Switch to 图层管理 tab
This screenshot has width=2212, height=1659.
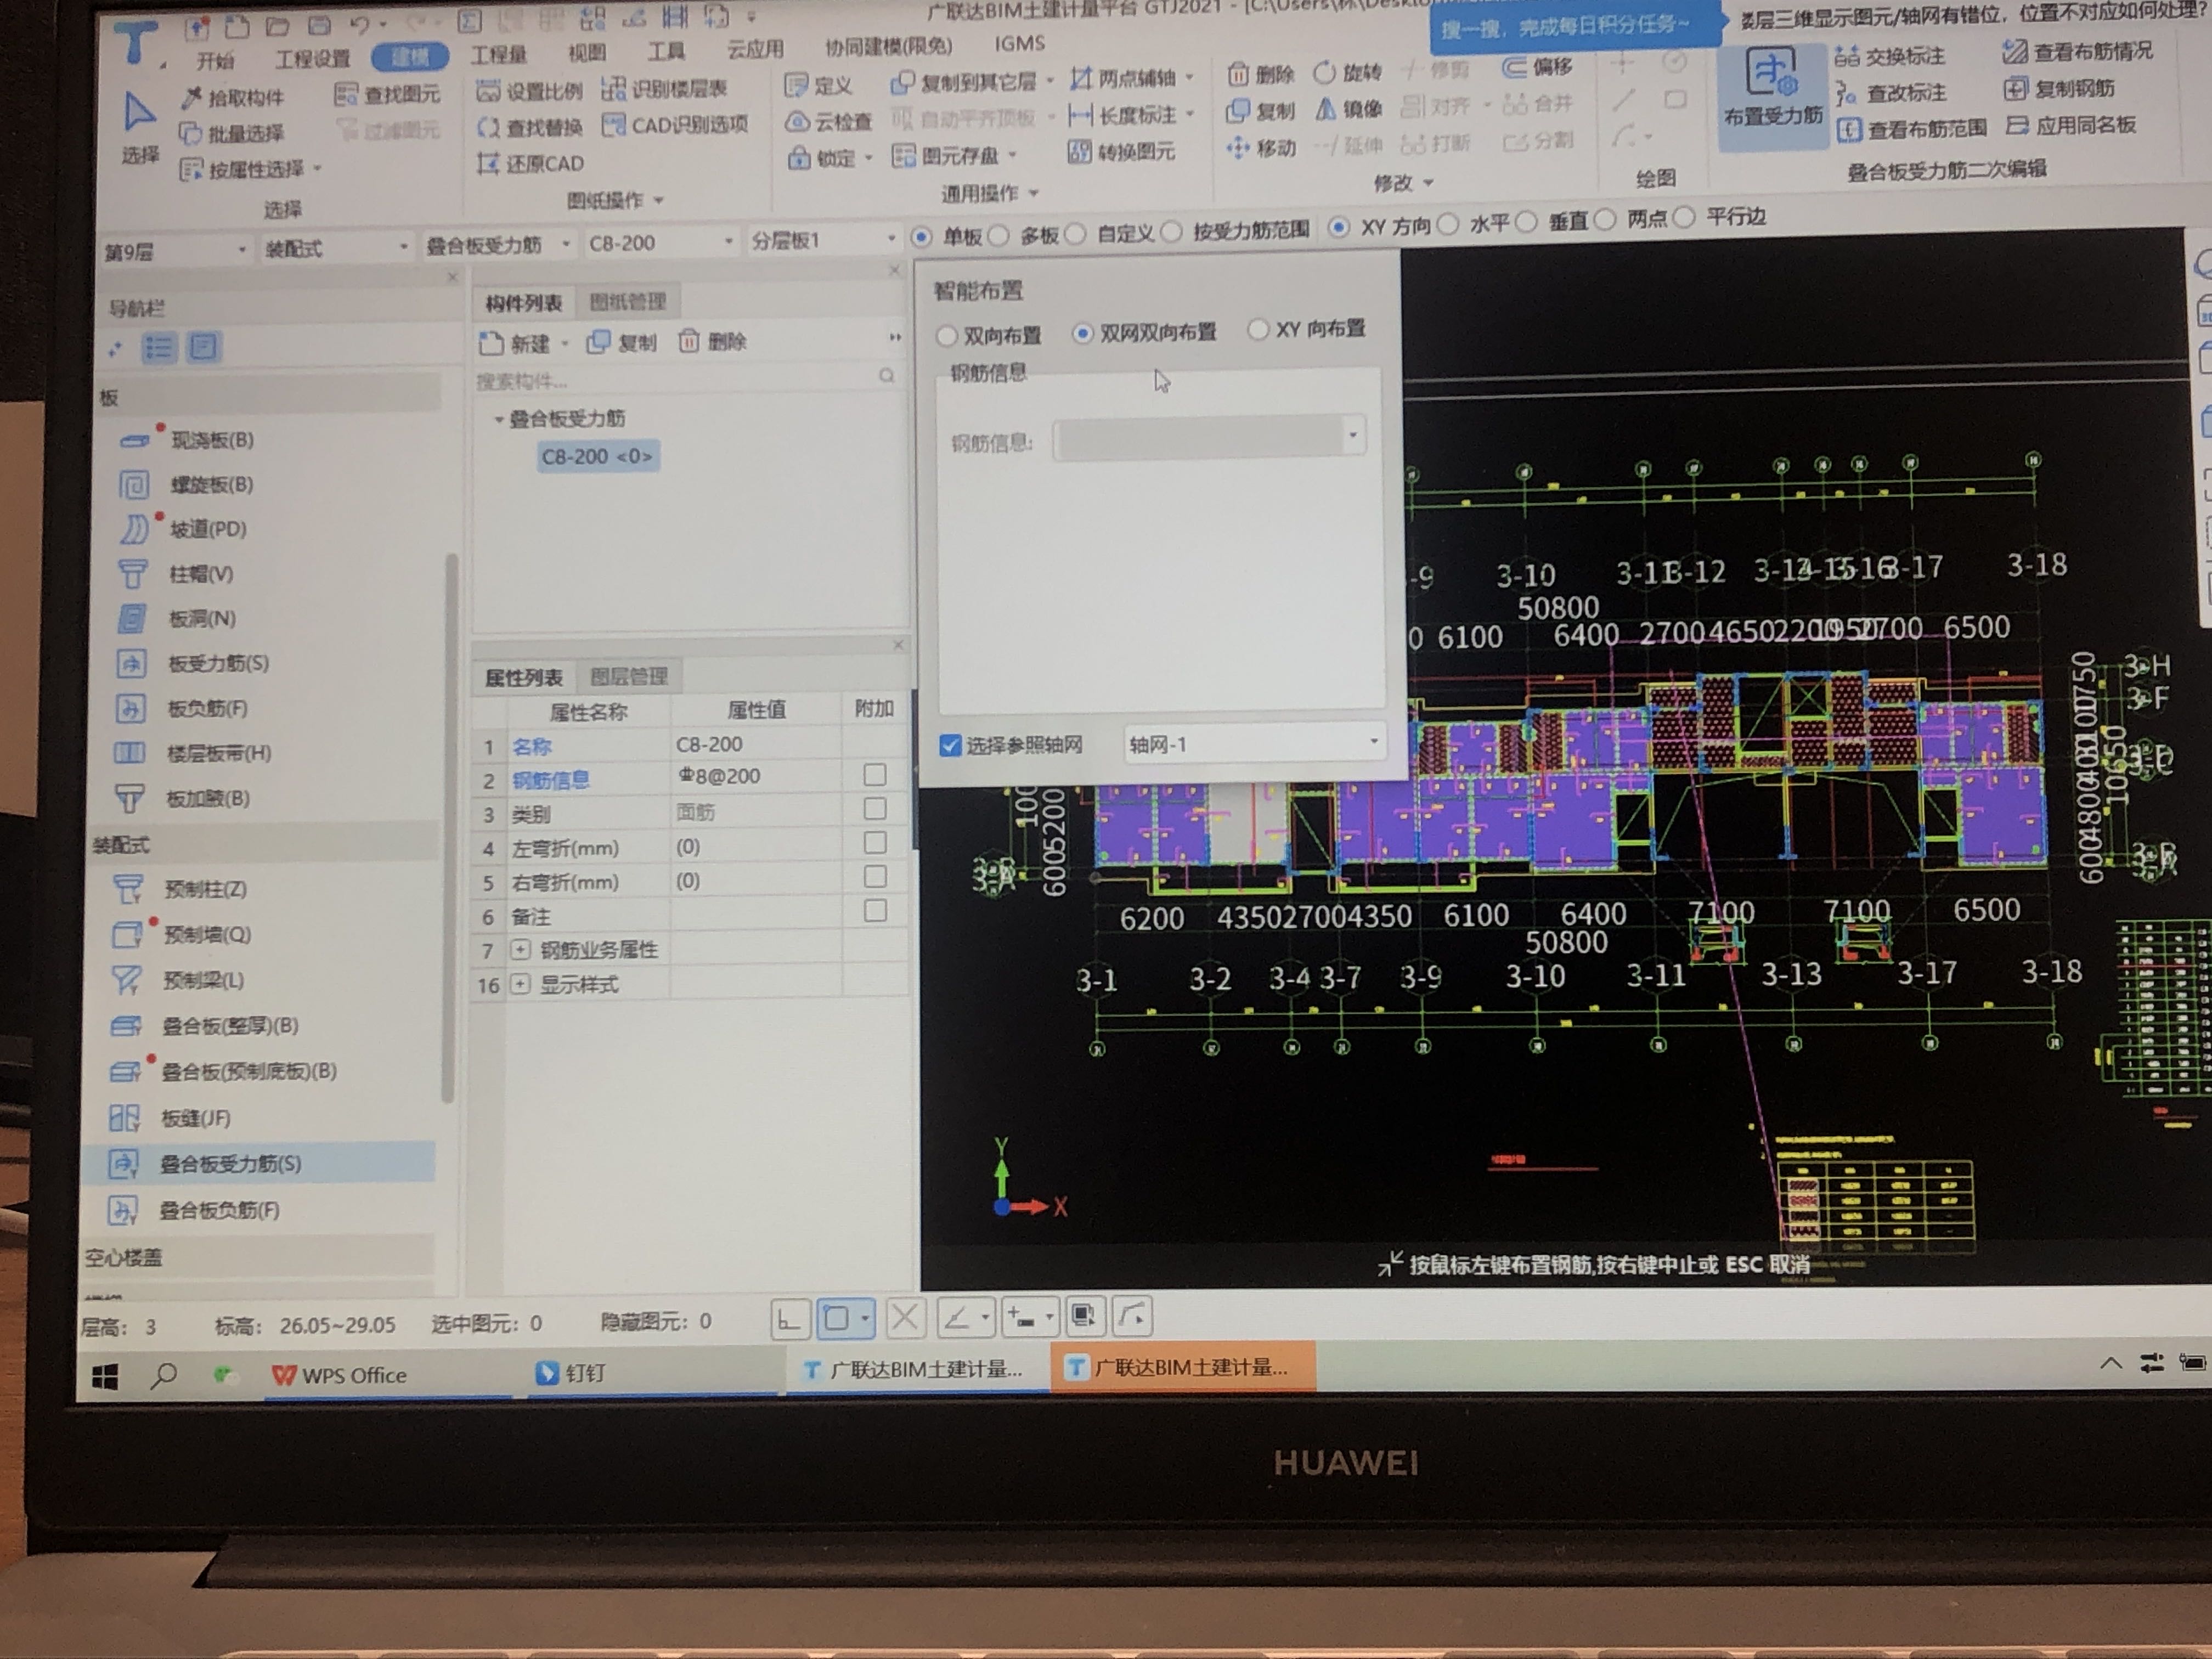(628, 676)
